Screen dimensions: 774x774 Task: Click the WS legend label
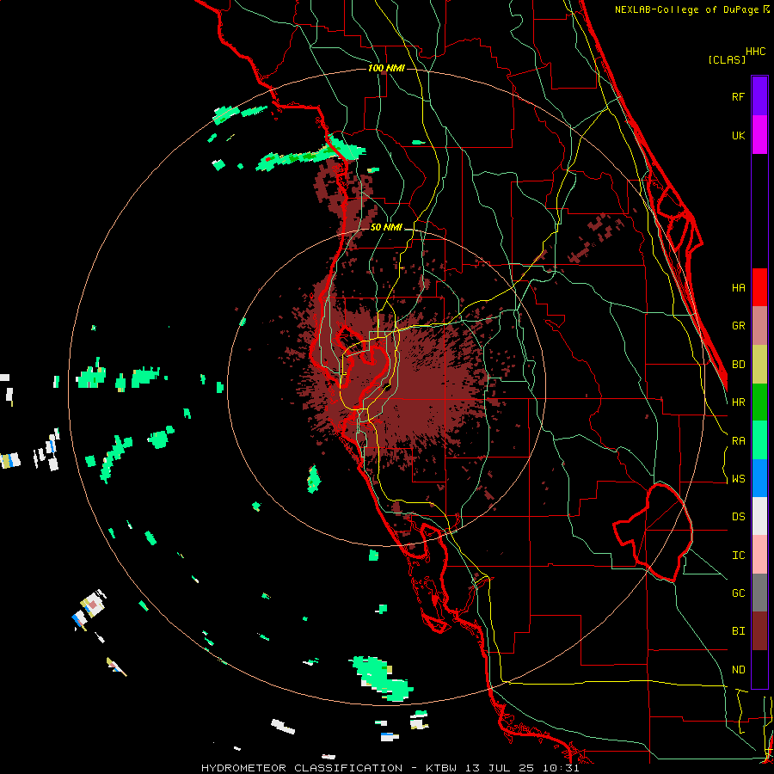738,478
